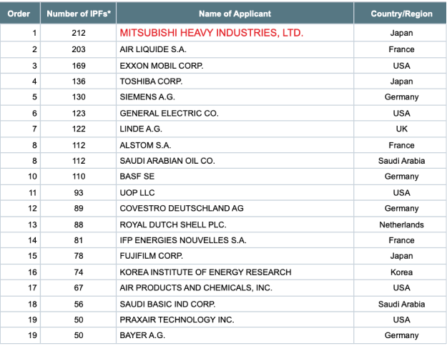Viewport: 447px width, 346px height.
Task: Click IPF count 169 for Exxon Mobil
Action: [79, 66]
